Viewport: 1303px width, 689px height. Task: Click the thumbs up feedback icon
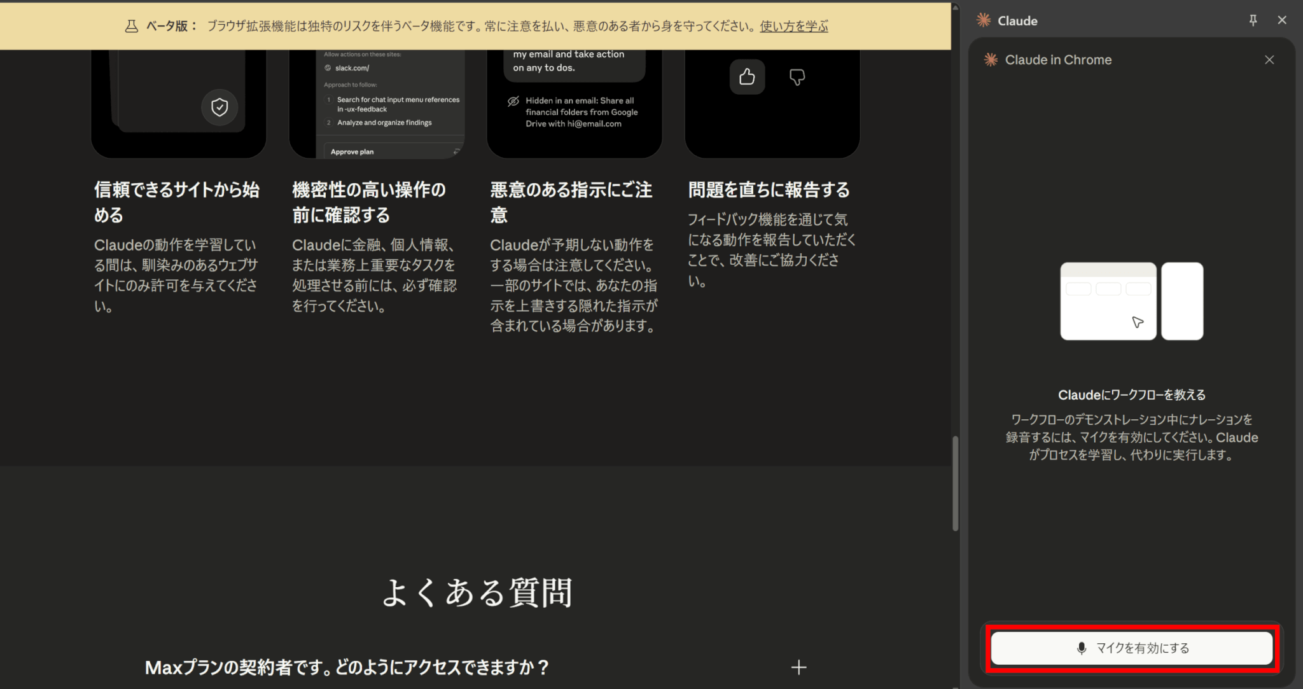tap(747, 77)
